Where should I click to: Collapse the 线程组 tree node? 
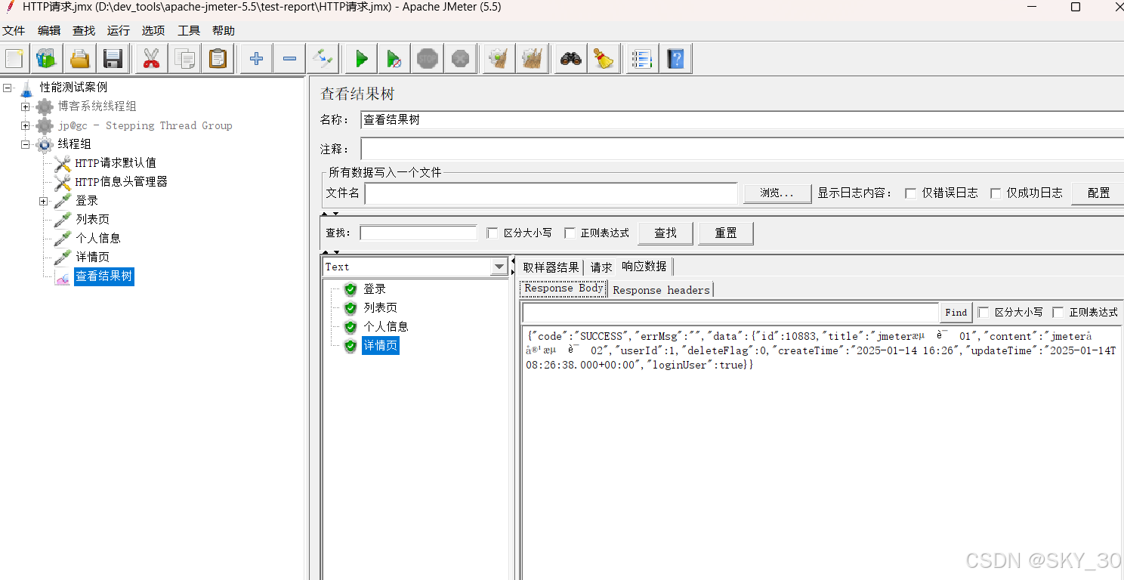click(x=26, y=144)
